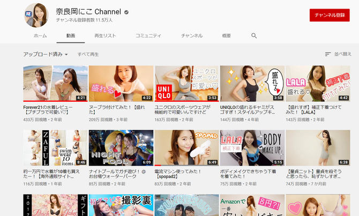Open the 並べ替え sort icon
This screenshot has width=359, height=216.
pyautogui.click(x=328, y=54)
